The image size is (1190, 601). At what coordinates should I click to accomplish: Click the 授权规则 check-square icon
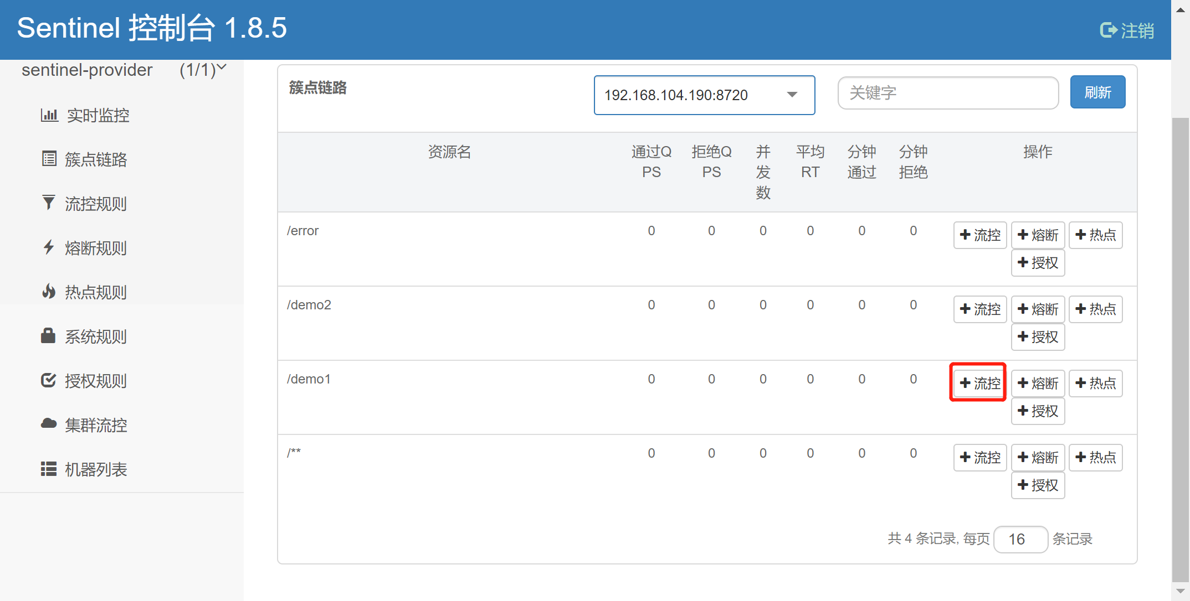point(49,380)
